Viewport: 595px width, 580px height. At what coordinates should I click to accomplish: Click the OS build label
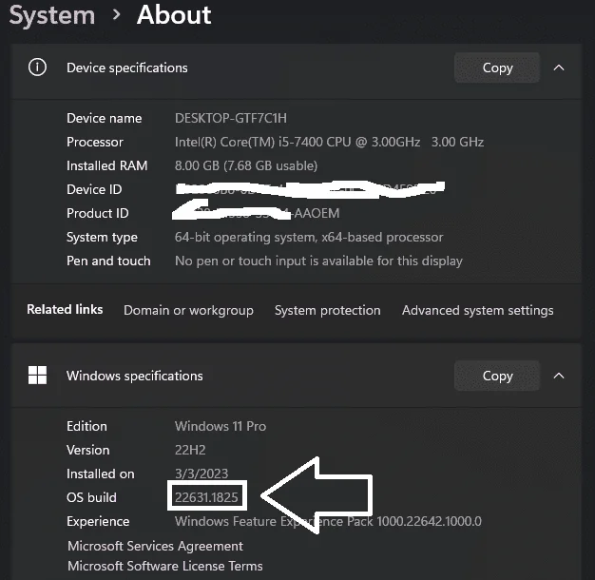click(x=91, y=497)
